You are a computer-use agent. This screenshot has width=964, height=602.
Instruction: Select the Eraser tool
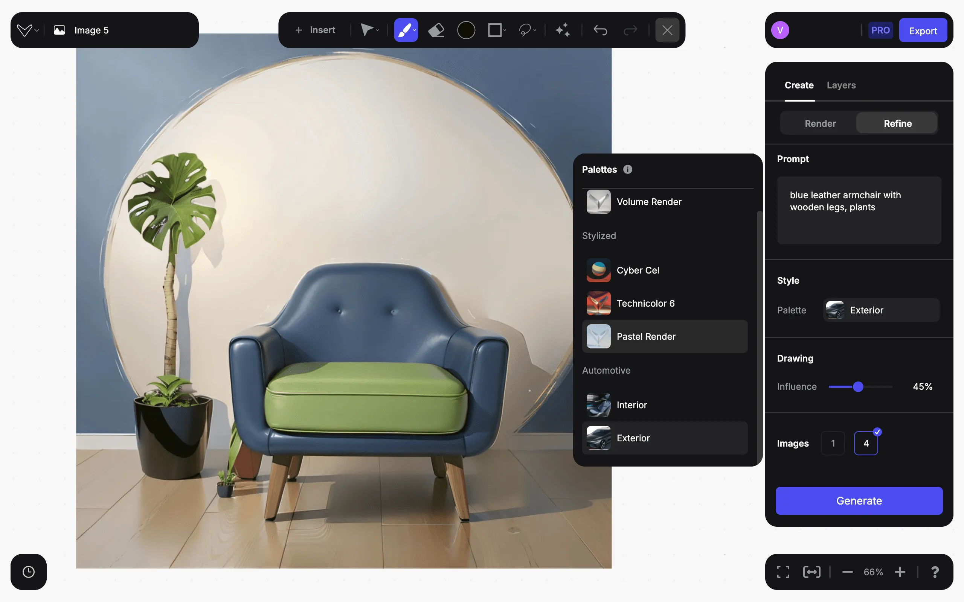[436, 30]
